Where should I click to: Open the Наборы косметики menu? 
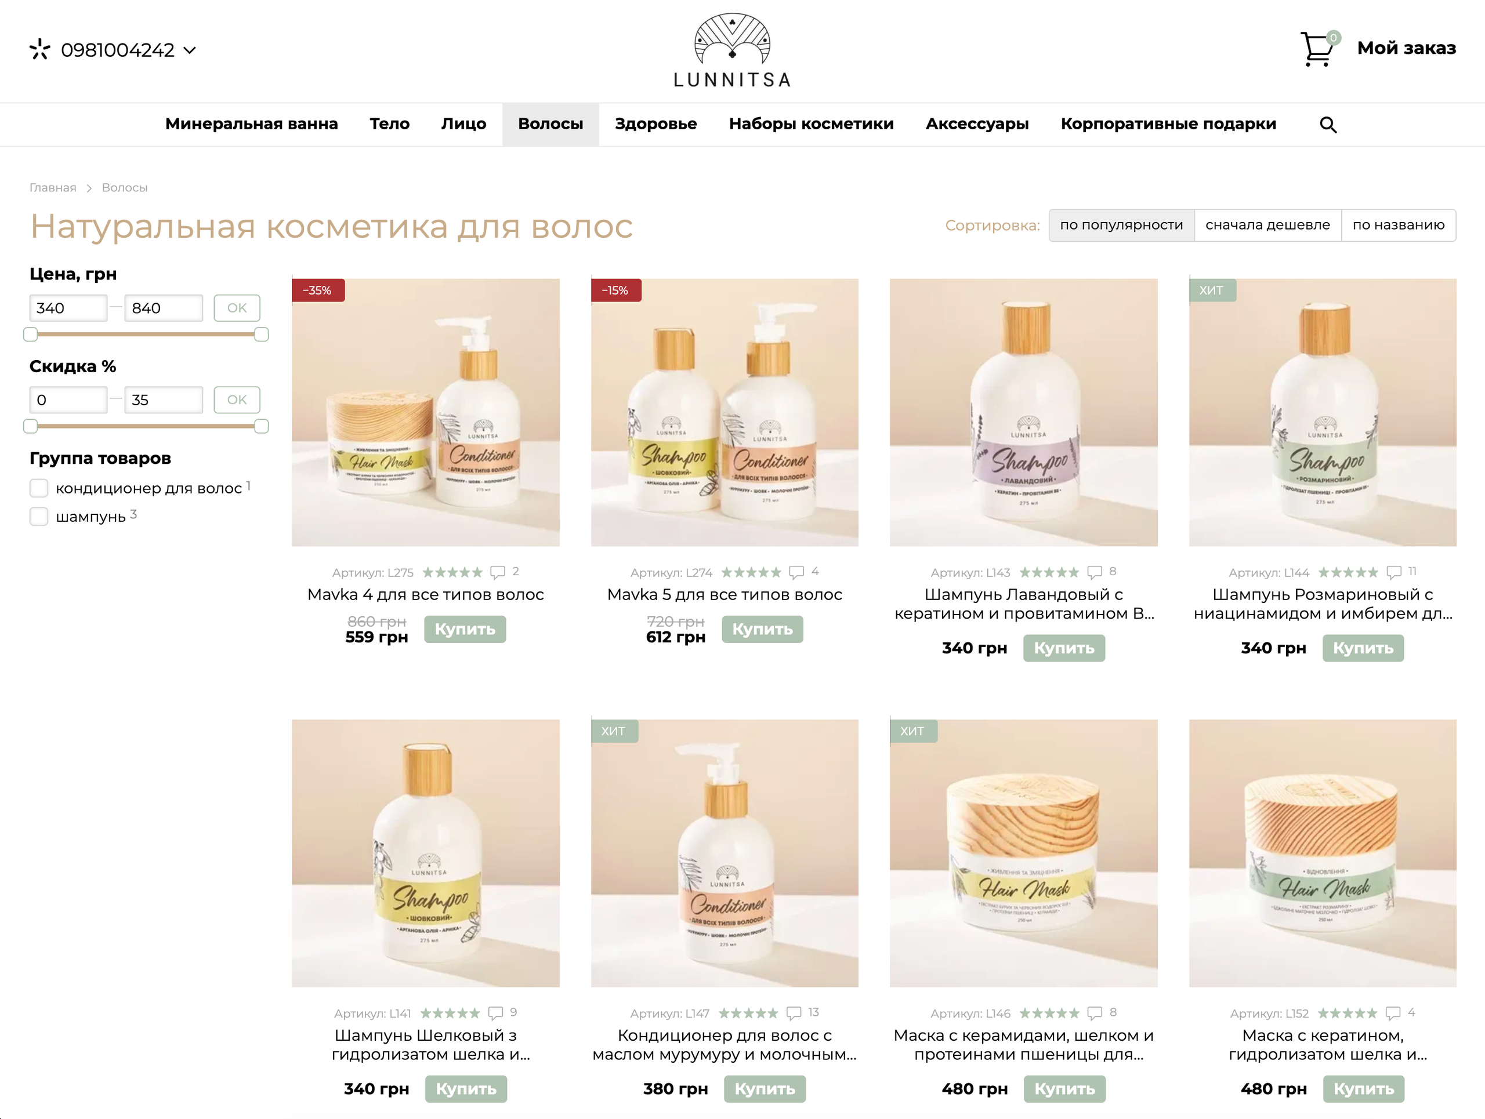[811, 124]
